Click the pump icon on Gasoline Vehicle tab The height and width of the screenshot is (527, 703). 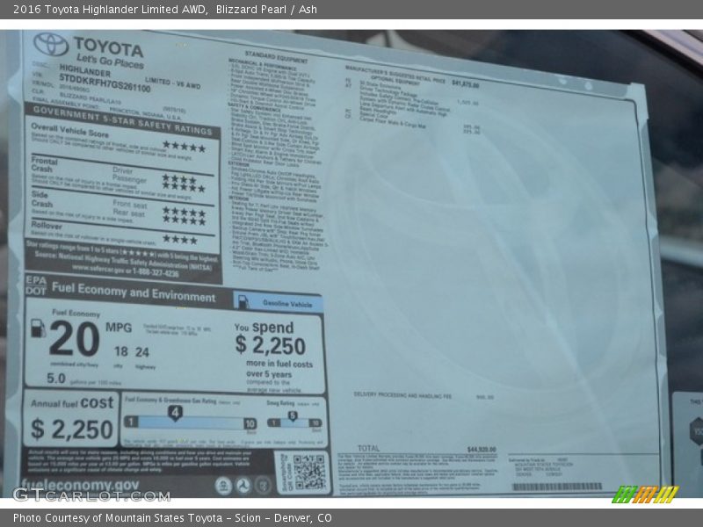coord(243,301)
